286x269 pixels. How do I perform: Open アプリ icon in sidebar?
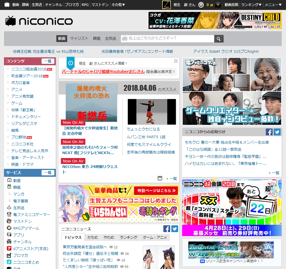pos(9,234)
